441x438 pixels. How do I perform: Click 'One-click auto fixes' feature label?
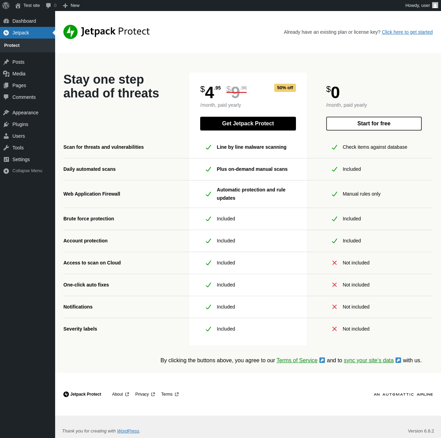pyautogui.click(x=86, y=285)
